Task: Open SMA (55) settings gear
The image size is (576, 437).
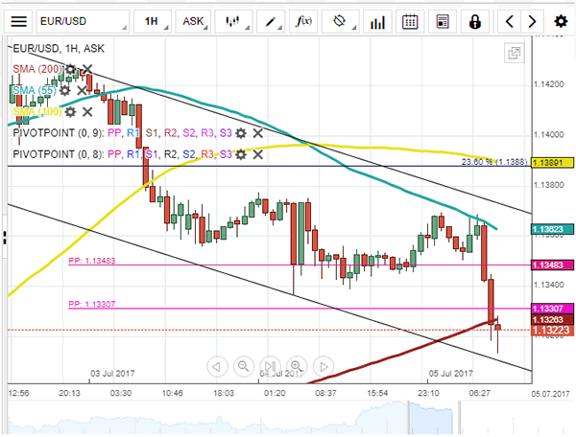Action: (x=64, y=90)
